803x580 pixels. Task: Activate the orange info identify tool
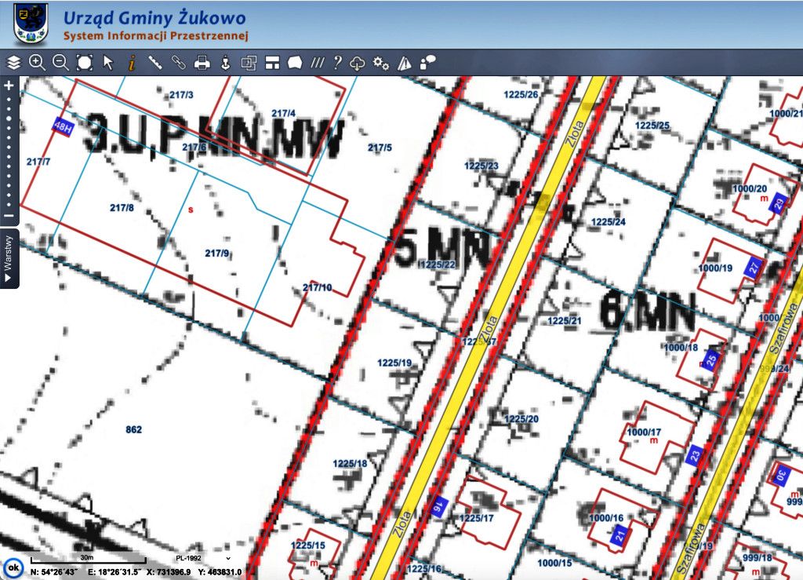[132, 63]
